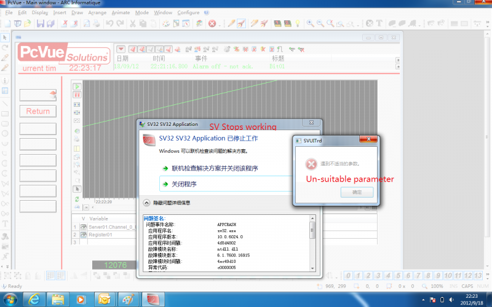Click scroll down arrow in problem details

(x=312, y=268)
